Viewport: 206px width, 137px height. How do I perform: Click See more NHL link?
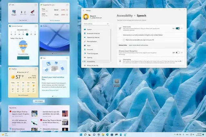coord(23,21)
